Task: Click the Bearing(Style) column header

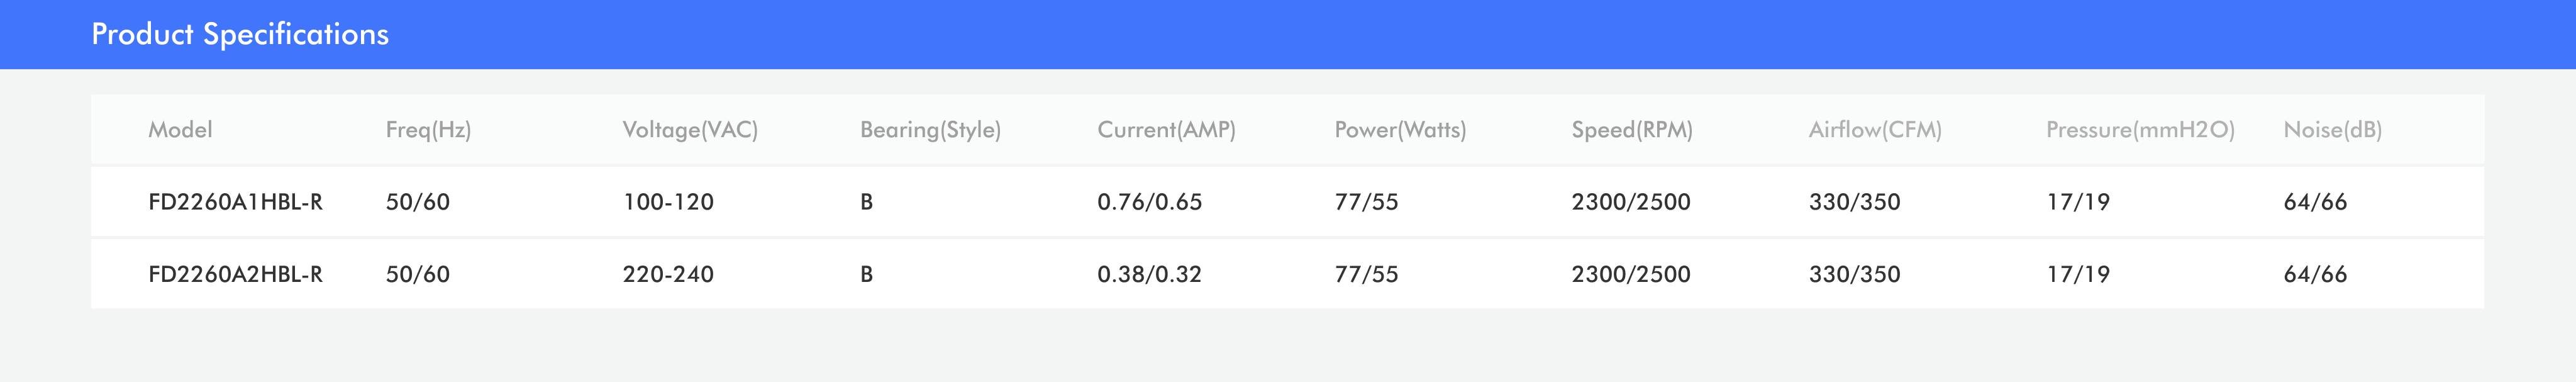Action: pos(930,130)
